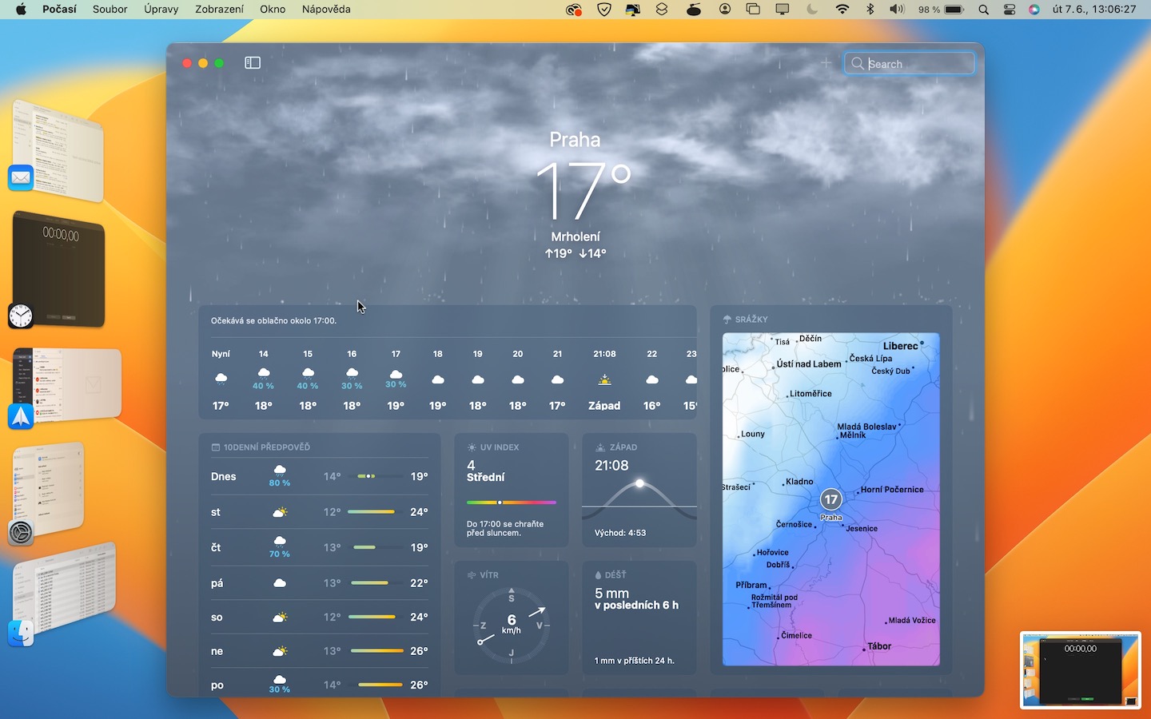This screenshot has height=719, width=1151.
Task: Click the temperature range bar for ne
Action: 377,651
